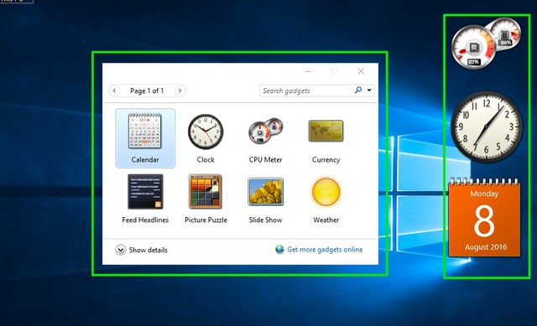Select the Calendar gadget icon
Image resolution: width=537 pixels, height=326 pixels.
click(145, 132)
